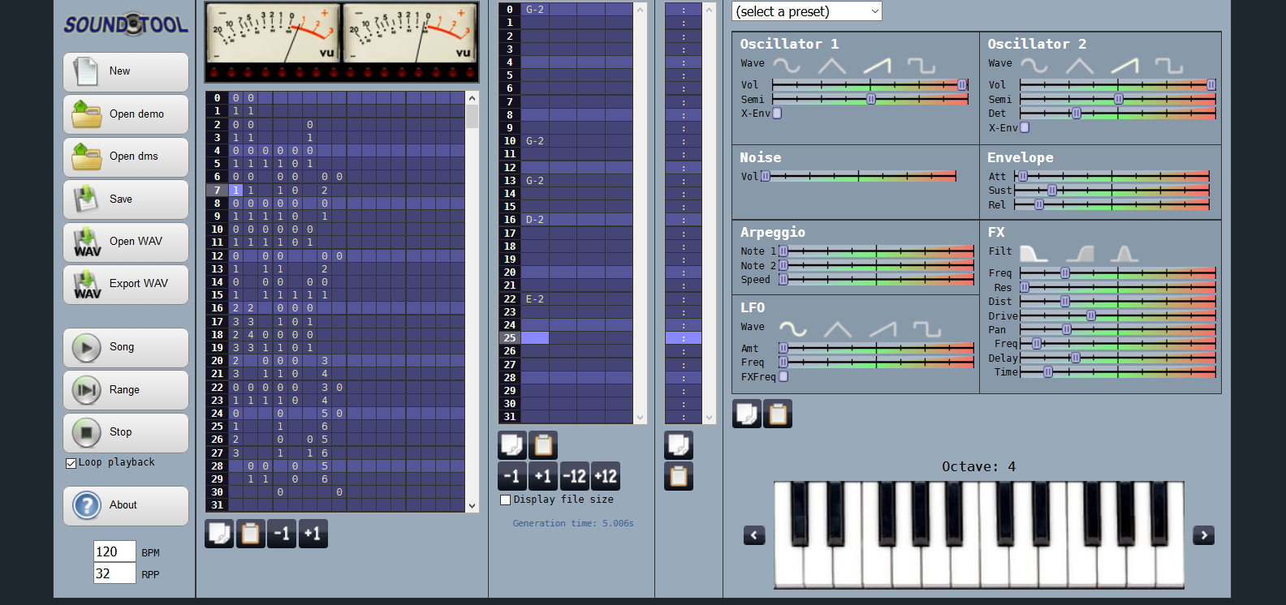The image size is (1286, 605).
Task: Select row 16 note D-2 in pattern
Action: point(535,220)
